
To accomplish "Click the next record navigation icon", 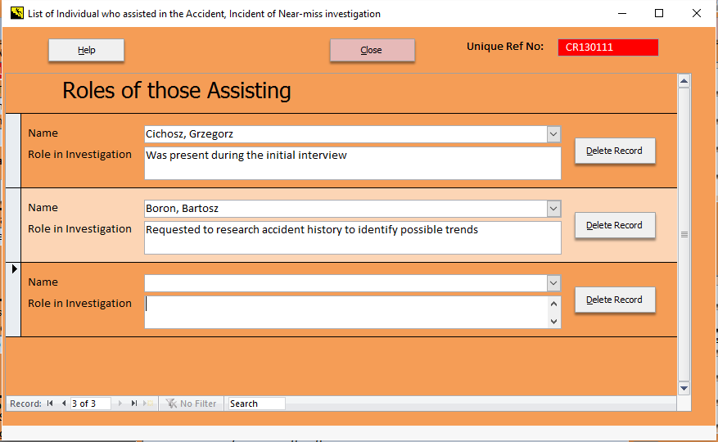I will pyautogui.click(x=120, y=404).
